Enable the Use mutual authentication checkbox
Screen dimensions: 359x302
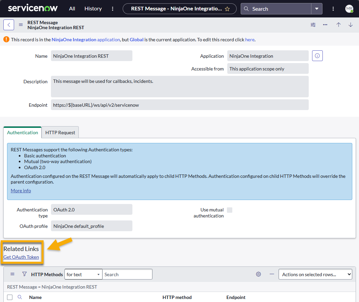tap(230, 209)
